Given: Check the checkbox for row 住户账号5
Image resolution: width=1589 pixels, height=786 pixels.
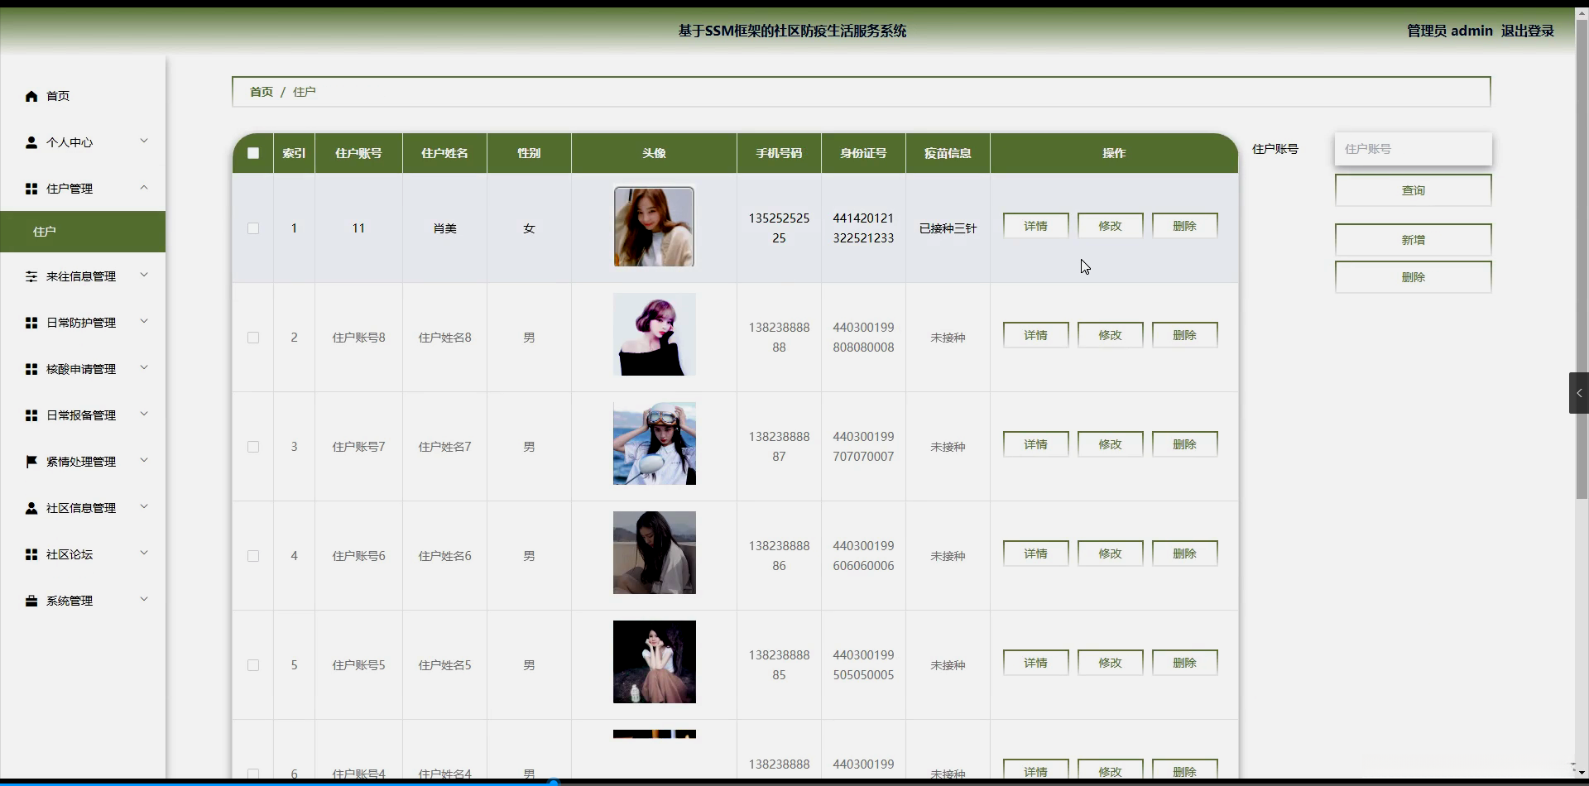Looking at the screenshot, I should click(x=253, y=665).
